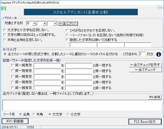Enable 半角と全角を区別しない checkbox
This screenshot has height=129, width=164.
click(x=5, y=40)
